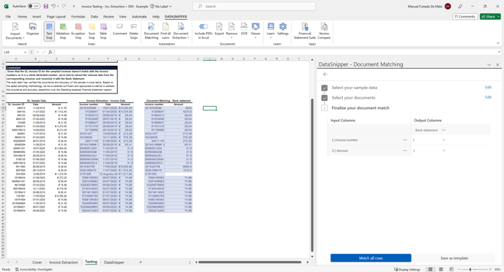Image resolution: width=504 pixels, height=272 pixels.
Task: Open the Document Matching tool
Action: pos(151,31)
